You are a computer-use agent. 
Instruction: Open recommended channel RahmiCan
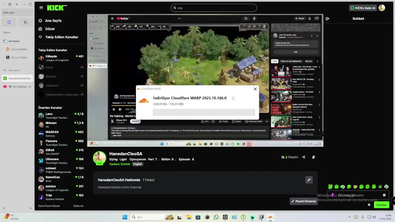(61, 179)
